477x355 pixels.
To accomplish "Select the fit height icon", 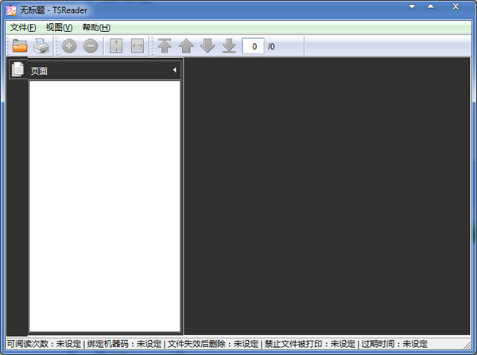I will pyautogui.click(x=116, y=46).
